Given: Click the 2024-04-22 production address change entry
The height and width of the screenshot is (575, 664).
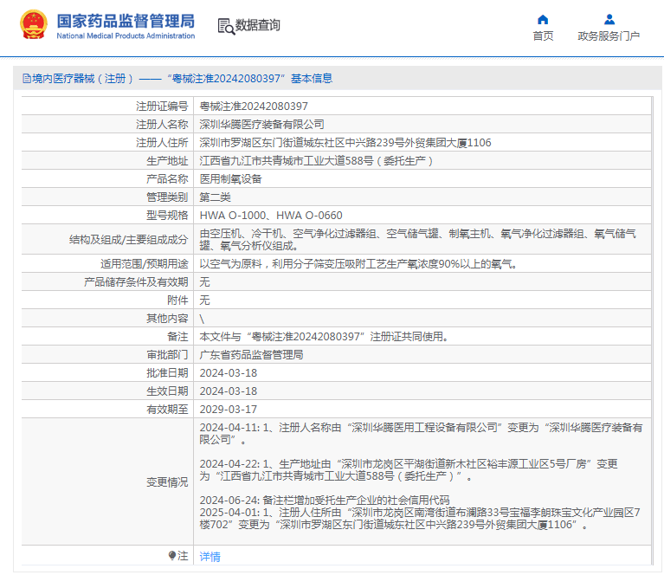Looking at the screenshot, I should [x=409, y=470].
